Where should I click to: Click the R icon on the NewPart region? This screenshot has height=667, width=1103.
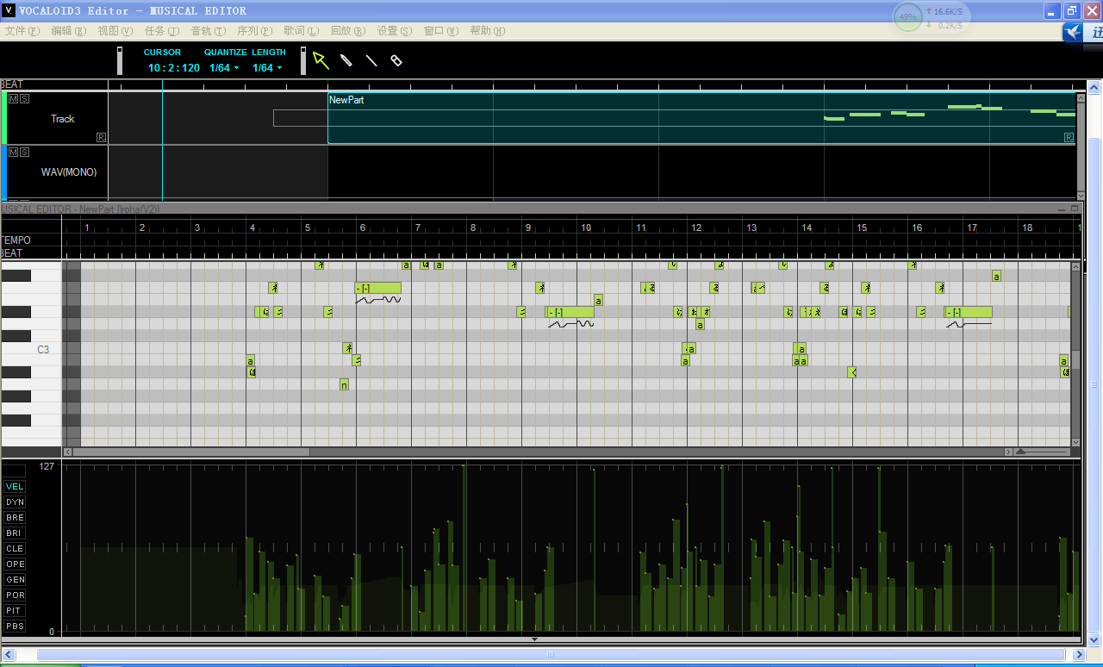click(x=1069, y=137)
